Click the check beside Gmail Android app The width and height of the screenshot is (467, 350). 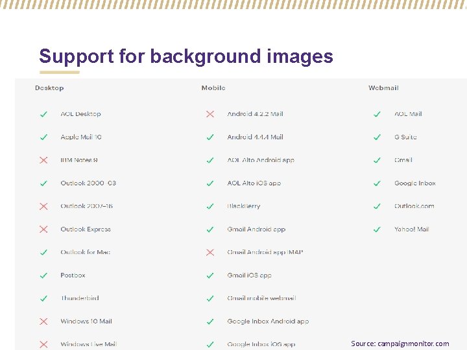pos(210,229)
